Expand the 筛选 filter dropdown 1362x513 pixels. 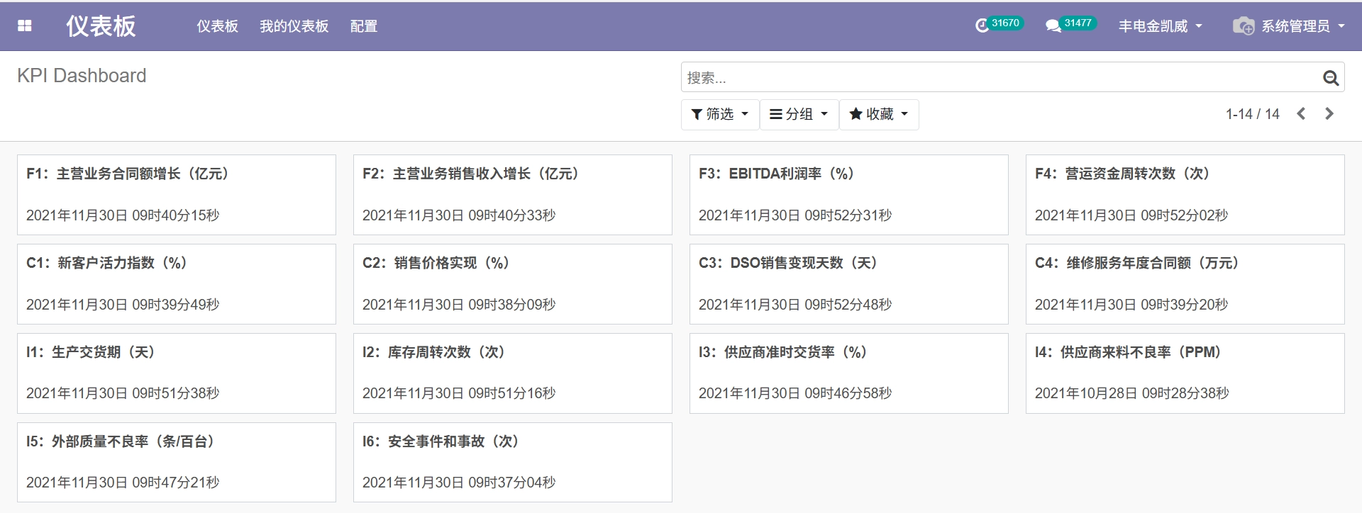pos(720,114)
